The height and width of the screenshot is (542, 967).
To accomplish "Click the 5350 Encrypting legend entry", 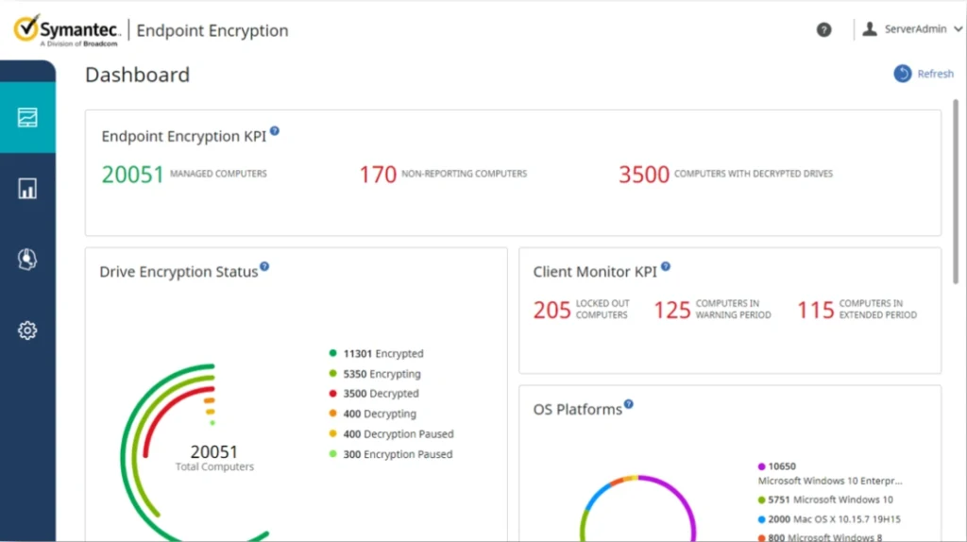I will (375, 374).
